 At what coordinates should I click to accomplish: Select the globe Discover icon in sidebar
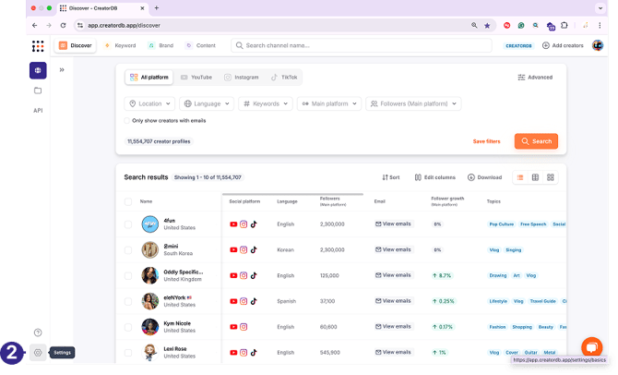[x=38, y=70]
